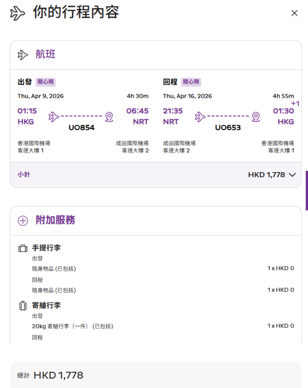Click the 隨心飛 badge next to 回程
Image resolution: width=308 pixels, height=388 pixels.
click(191, 82)
